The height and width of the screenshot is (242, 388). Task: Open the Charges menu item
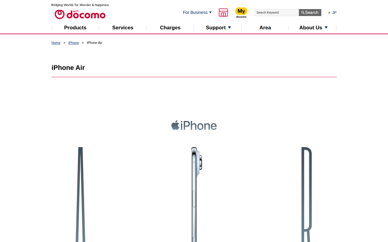tap(170, 28)
